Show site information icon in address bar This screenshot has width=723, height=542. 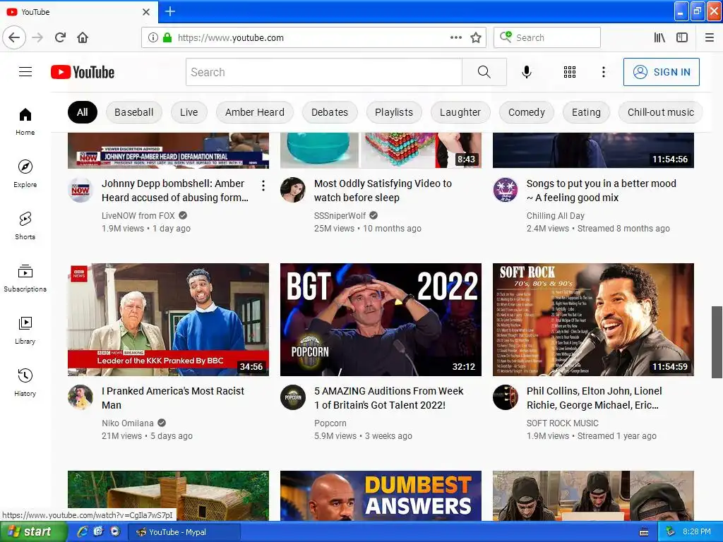153,37
